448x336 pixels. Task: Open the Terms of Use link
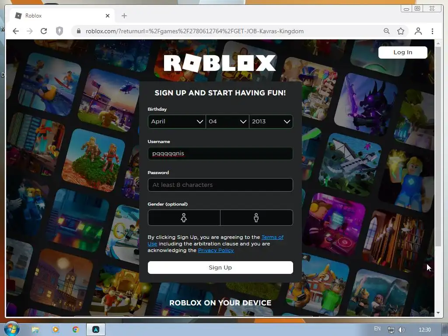click(273, 237)
